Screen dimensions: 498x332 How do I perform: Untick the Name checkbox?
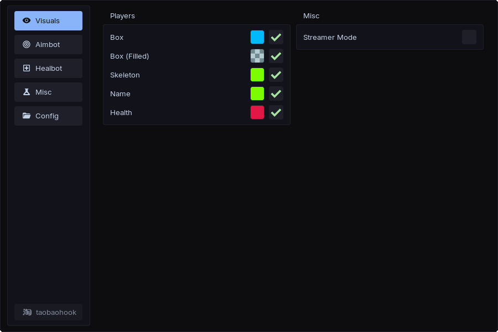point(276,94)
